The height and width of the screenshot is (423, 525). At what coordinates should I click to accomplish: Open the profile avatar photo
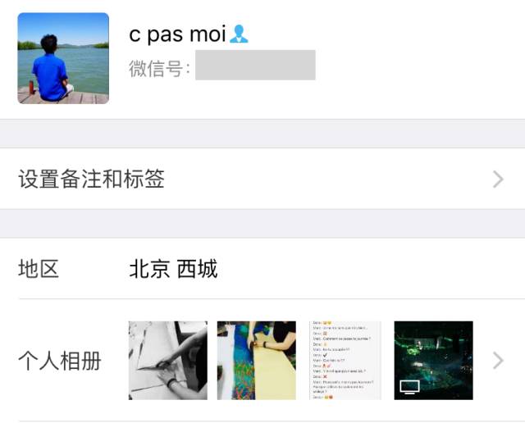point(63,58)
